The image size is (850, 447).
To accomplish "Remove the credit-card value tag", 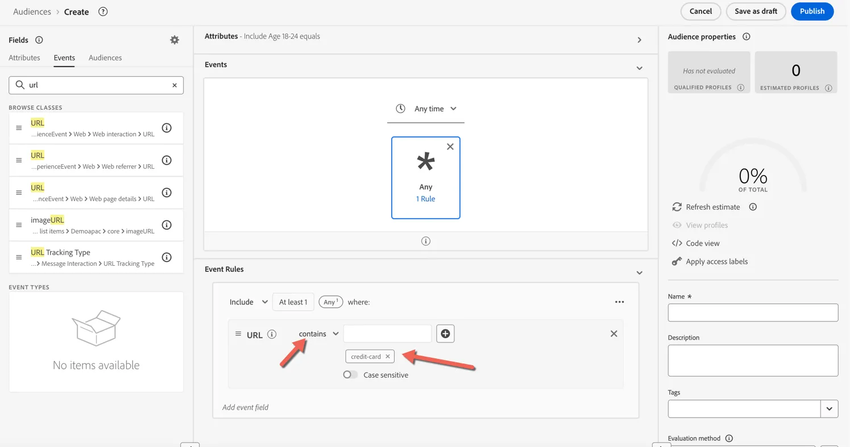I will (x=388, y=357).
